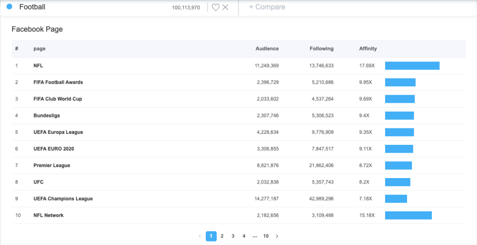Go to next page arrow in pagination
This screenshot has height=245, width=477.
(x=277, y=236)
